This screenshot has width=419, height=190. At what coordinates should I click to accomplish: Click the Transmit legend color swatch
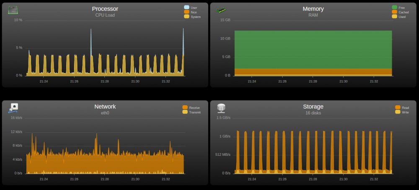185,112
